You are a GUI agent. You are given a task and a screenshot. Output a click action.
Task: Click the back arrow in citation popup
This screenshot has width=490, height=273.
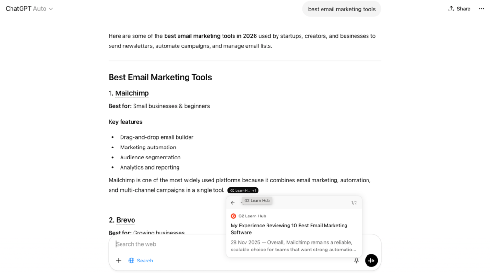pyautogui.click(x=233, y=203)
